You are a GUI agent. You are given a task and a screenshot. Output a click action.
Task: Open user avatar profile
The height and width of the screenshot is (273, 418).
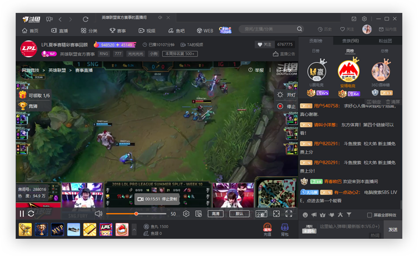(367, 29)
